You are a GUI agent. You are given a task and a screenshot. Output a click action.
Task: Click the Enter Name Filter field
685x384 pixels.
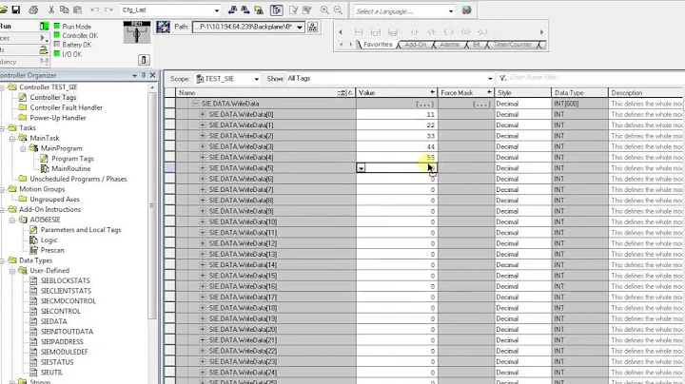594,78
